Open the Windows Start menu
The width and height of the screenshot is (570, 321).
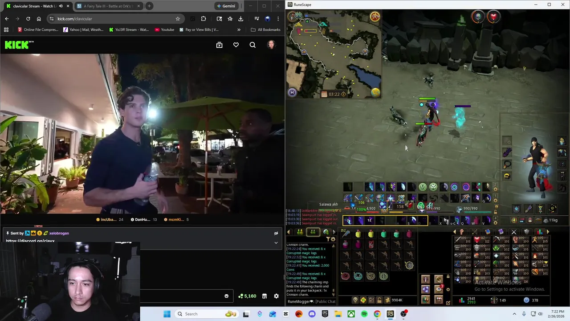167,314
